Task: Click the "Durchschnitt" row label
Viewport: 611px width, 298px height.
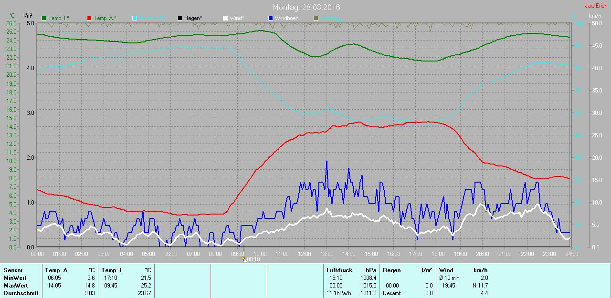Action: pos(21,293)
